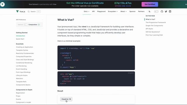Screen dimensions: 187x105
Task: Click the Getting Started sidebar heading
Action: (x=22, y=33)
